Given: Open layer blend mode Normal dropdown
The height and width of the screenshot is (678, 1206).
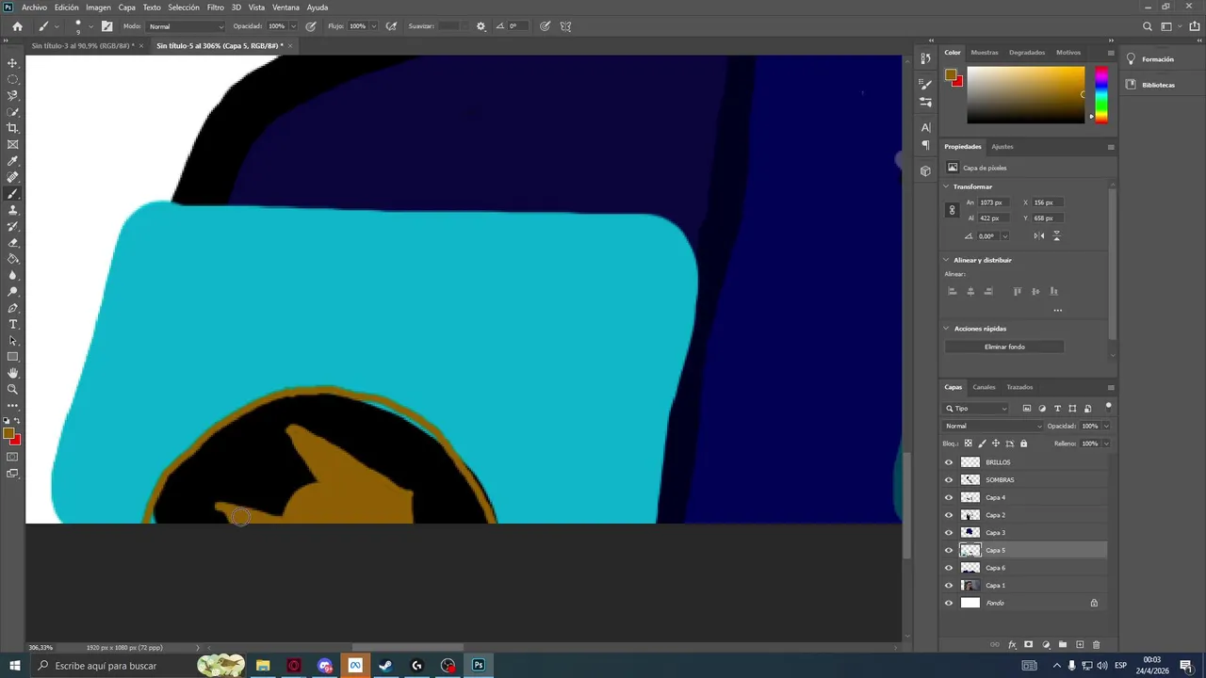Looking at the screenshot, I should tap(993, 426).
